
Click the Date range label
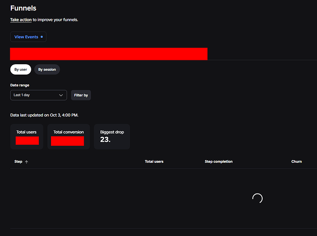(x=20, y=85)
